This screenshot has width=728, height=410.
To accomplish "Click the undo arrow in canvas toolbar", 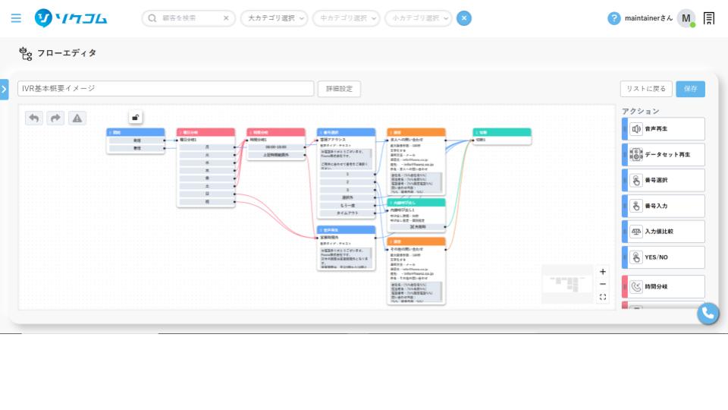I will coord(34,118).
